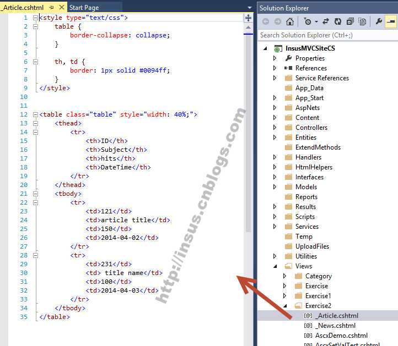
Task: Toggle Preview Selected Items button
Action: (x=391, y=21)
